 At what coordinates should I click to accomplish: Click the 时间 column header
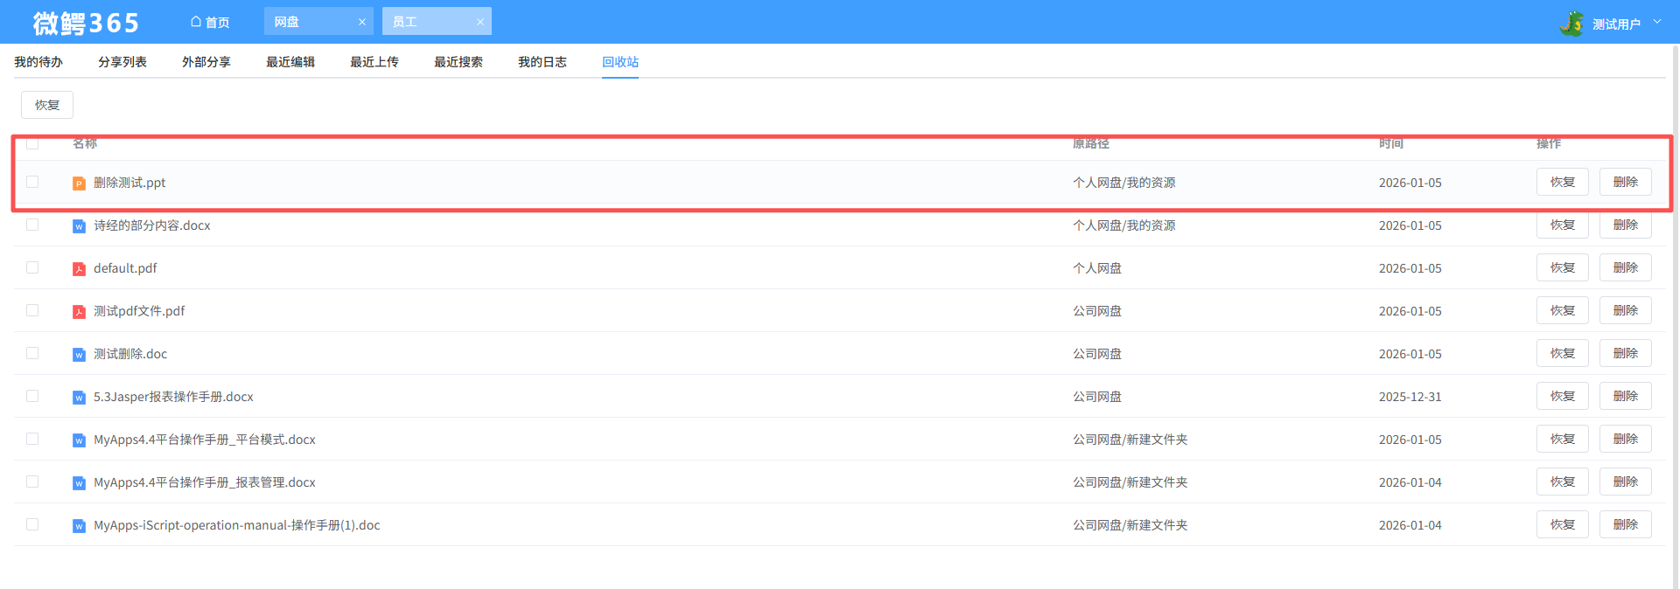click(x=1390, y=143)
